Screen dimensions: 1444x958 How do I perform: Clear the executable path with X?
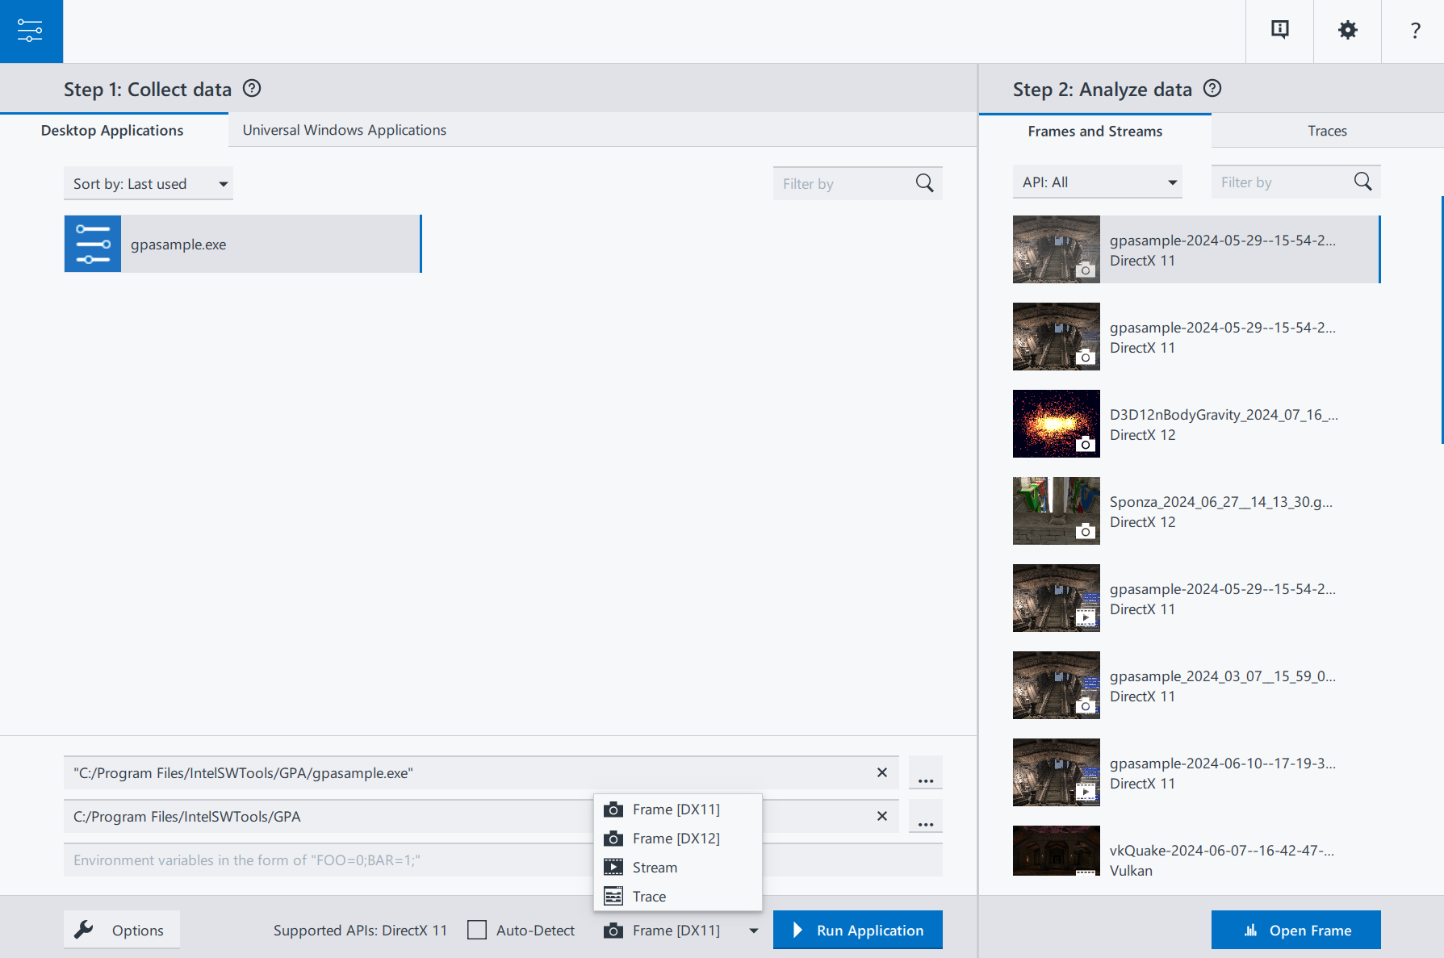click(882, 772)
